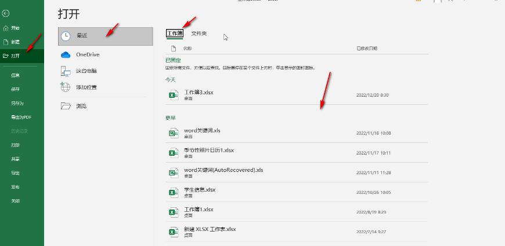Select the 最近 recent location

(105, 36)
